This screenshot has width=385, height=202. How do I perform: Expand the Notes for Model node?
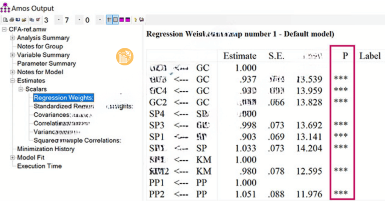tap(12, 72)
